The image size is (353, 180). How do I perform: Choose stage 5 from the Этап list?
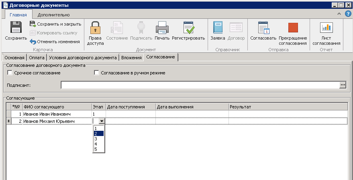pyautogui.click(x=96, y=149)
